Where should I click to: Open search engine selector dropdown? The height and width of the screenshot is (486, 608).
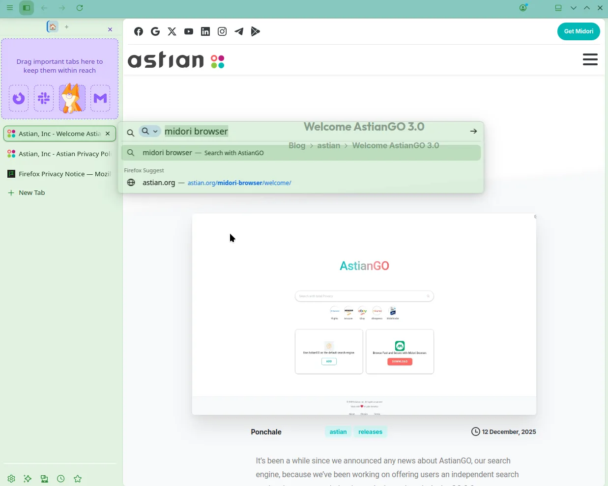(x=150, y=132)
